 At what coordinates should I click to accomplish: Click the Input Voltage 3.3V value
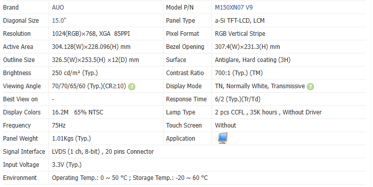(x=67, y=165)
